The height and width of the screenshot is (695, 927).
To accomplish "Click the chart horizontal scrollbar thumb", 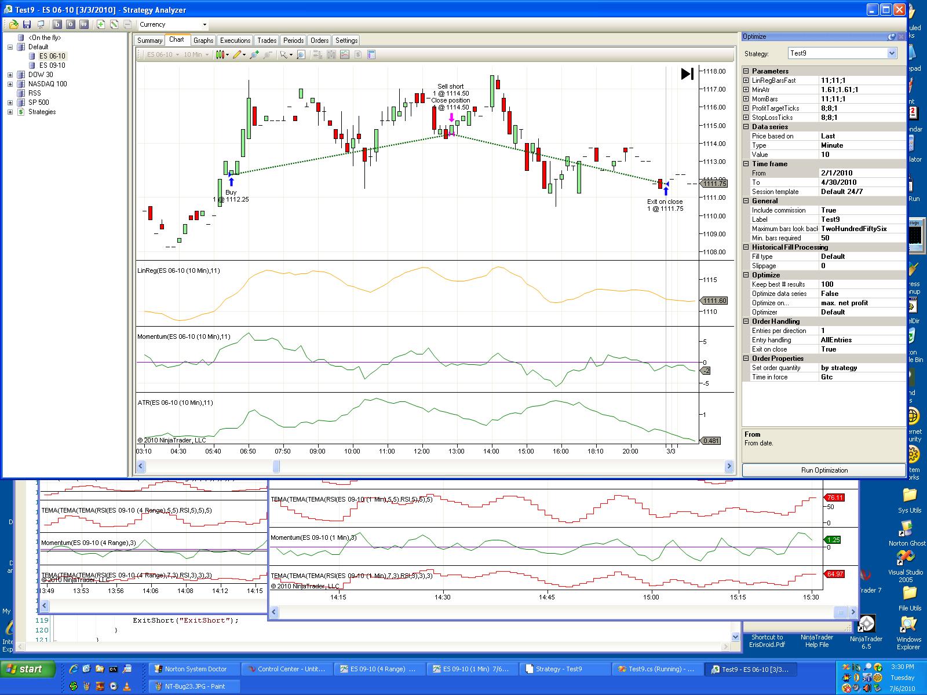I will 276,466.
